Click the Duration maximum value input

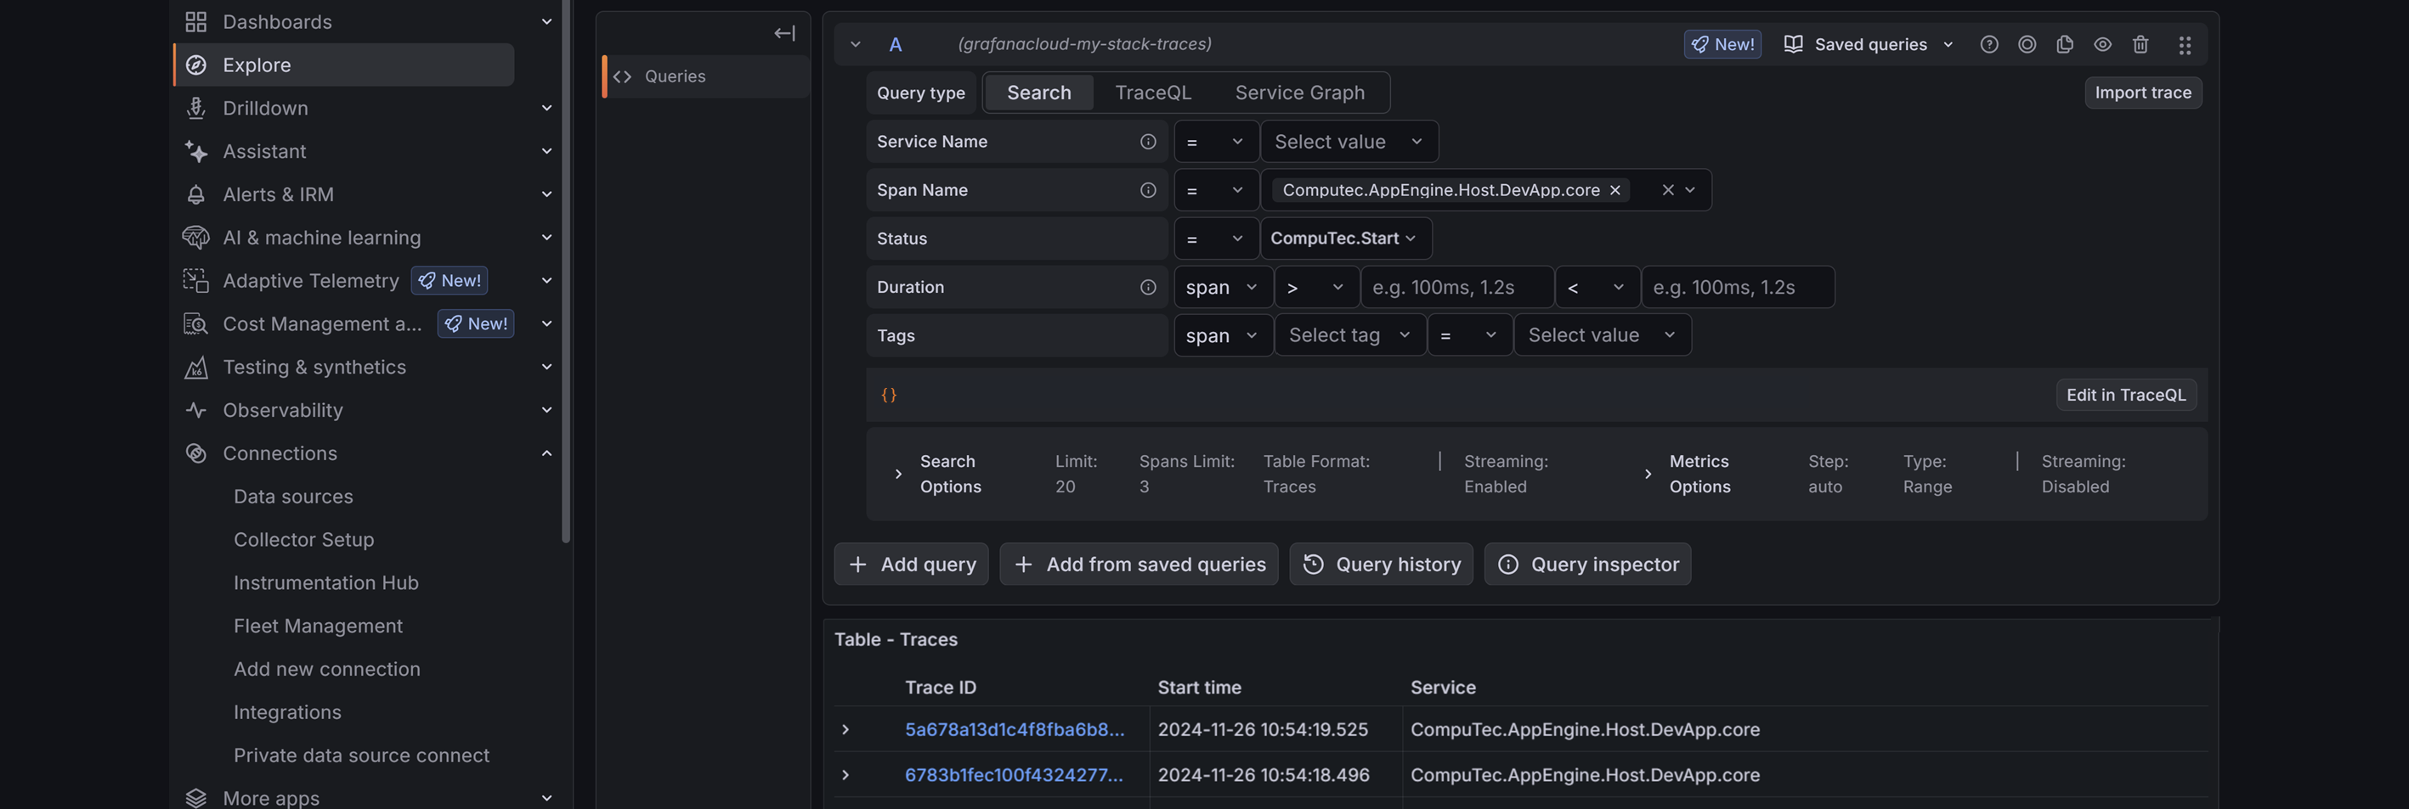(1738, 287)
